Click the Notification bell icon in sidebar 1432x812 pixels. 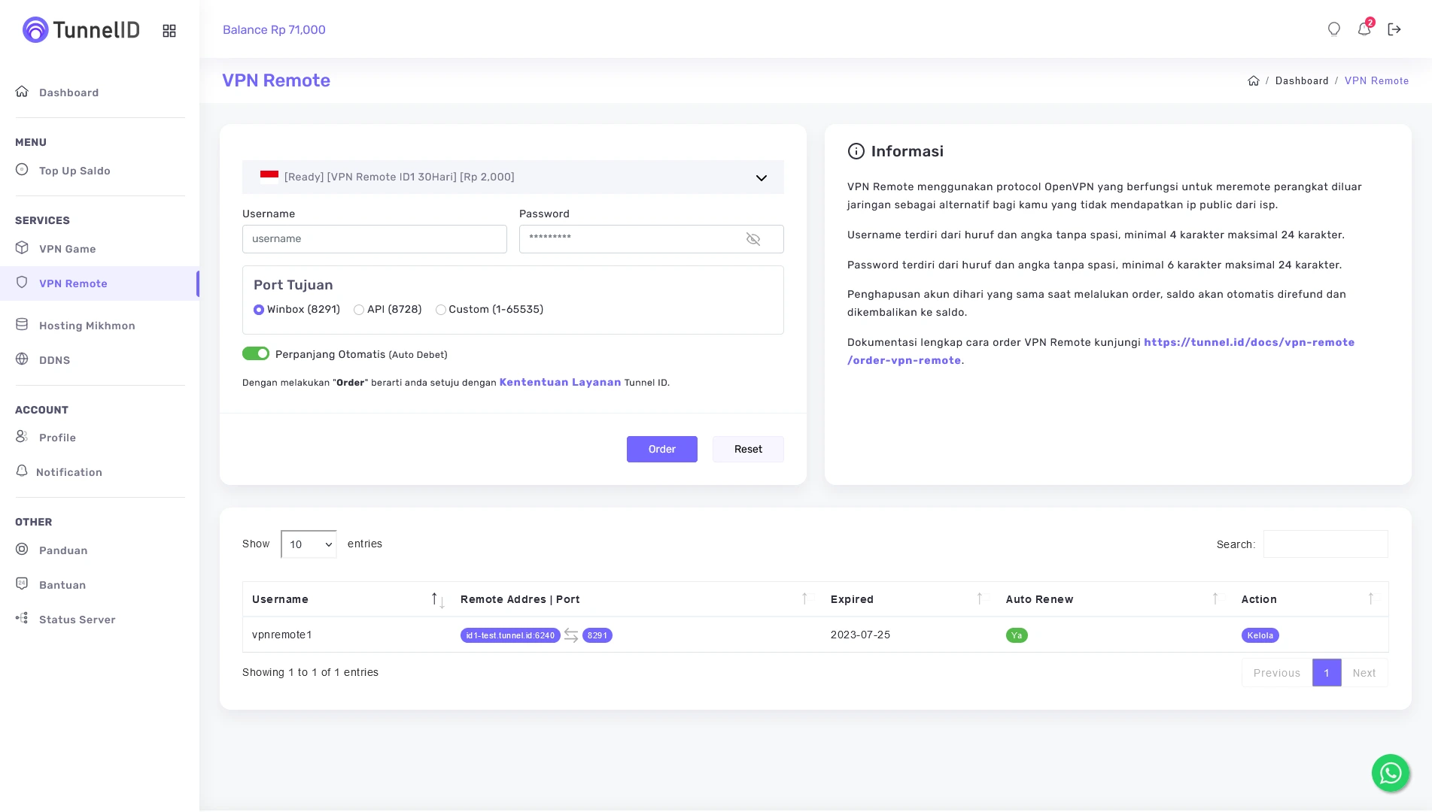[22, 471]
